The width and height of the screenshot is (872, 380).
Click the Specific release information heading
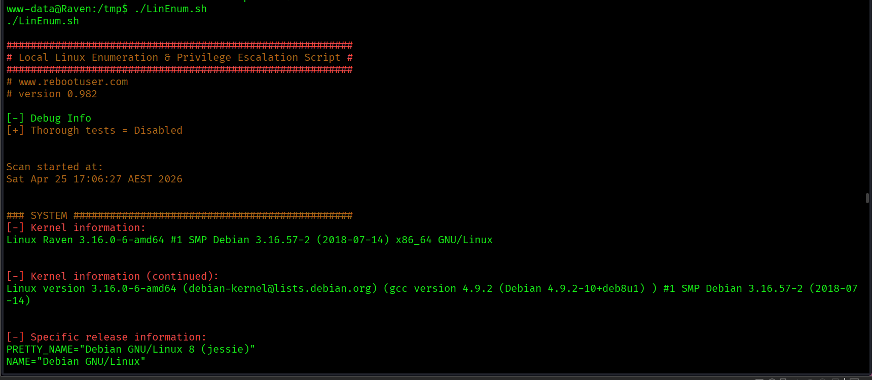(118, 337)
